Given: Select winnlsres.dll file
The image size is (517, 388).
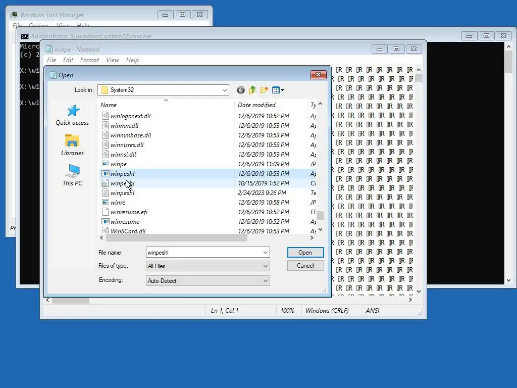Looking at the screenshot, I should pos(127,145).
